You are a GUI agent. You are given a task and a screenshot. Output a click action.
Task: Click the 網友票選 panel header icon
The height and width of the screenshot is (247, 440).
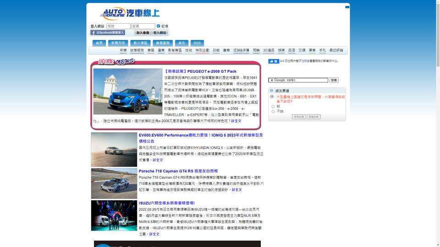(271, 91)
